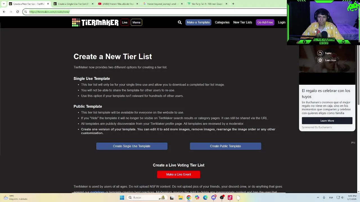Open the Categories menu item
The image size is (360, 202).
click(x=222, y=22)
